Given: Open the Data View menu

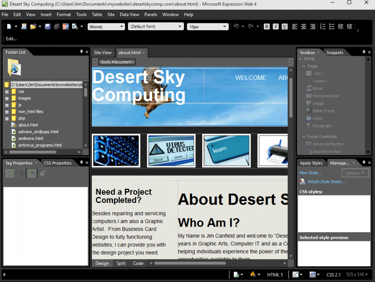Looking at the screenshot, I should tap(129, 15).
